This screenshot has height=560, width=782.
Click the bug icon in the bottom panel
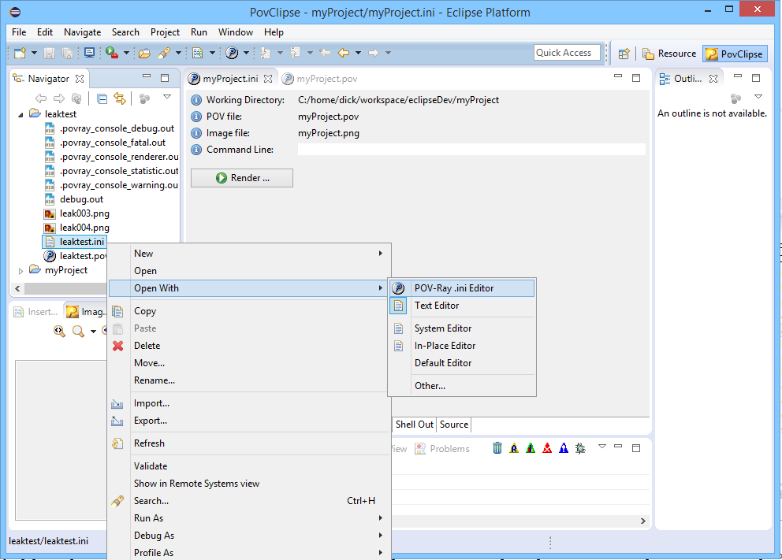pyautogui.click(x=580, y=448)
